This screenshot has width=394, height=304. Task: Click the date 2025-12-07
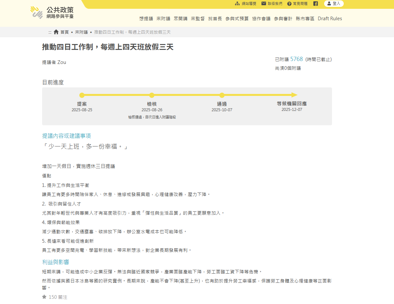292,110
